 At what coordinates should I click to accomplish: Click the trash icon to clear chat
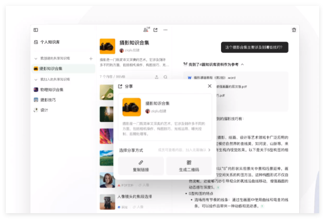(294, 30)
